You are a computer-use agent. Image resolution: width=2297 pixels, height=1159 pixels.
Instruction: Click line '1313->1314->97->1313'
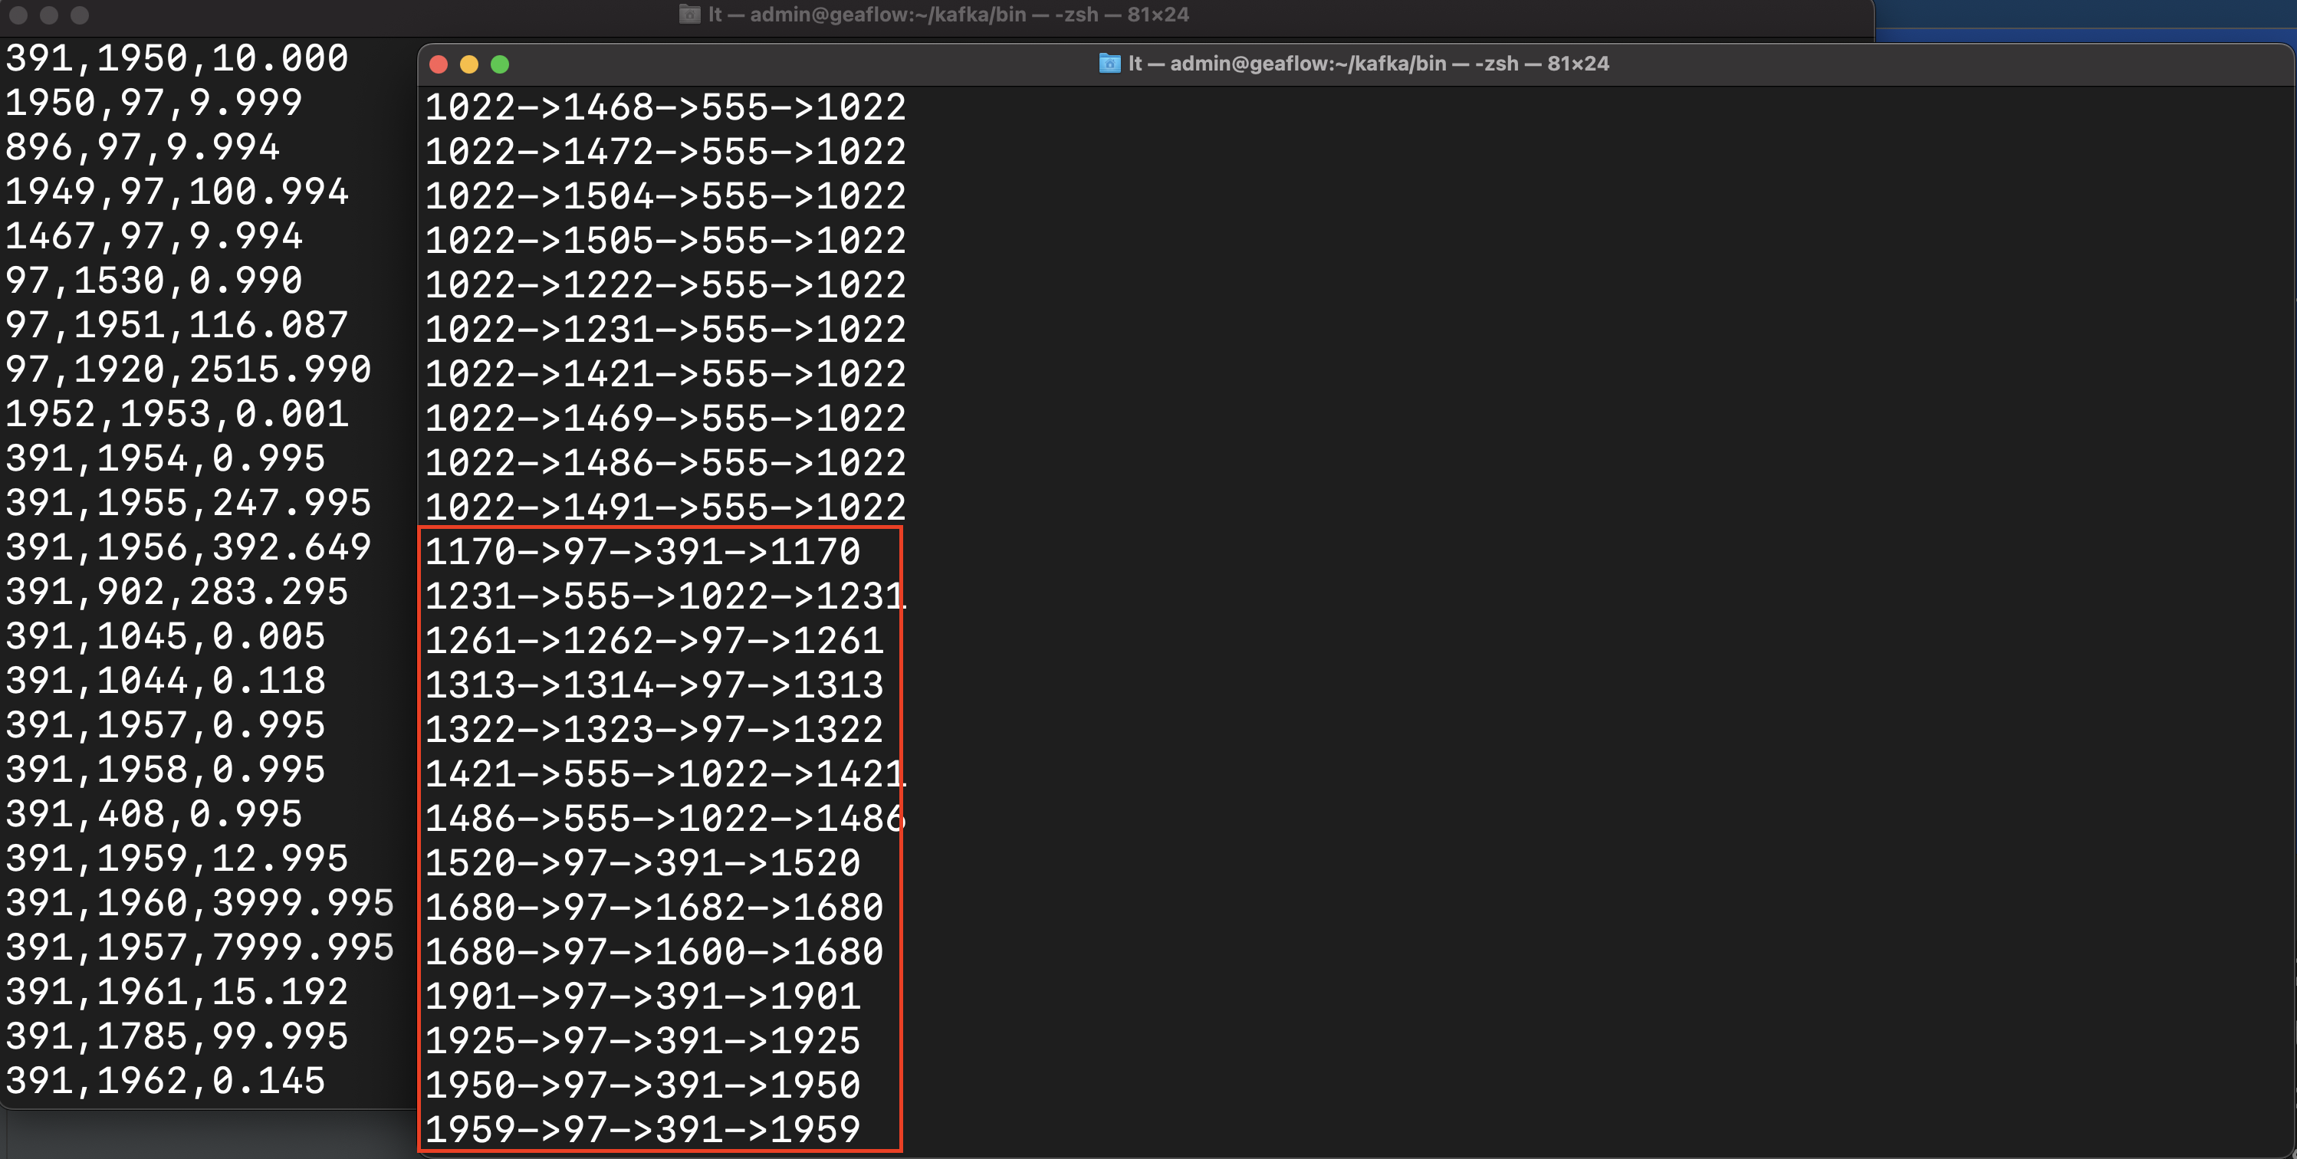(654, 685)
